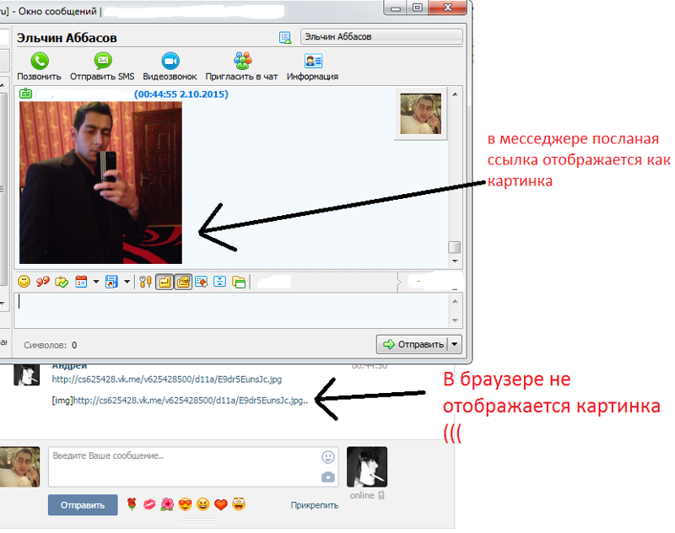This screenshot has width=675, height=533.
Task: Insert the heart-eyes emoji
Action: tap(185, 503)
